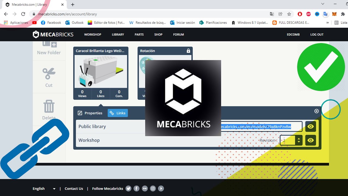This screenshot has width=348, height=196.
Task: Open the MetaMask fox extension
Action: (x=334, y=14)
